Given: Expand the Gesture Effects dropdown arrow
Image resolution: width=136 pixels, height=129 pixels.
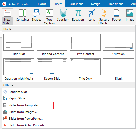Looking at the screenshot, I should 109,23.
